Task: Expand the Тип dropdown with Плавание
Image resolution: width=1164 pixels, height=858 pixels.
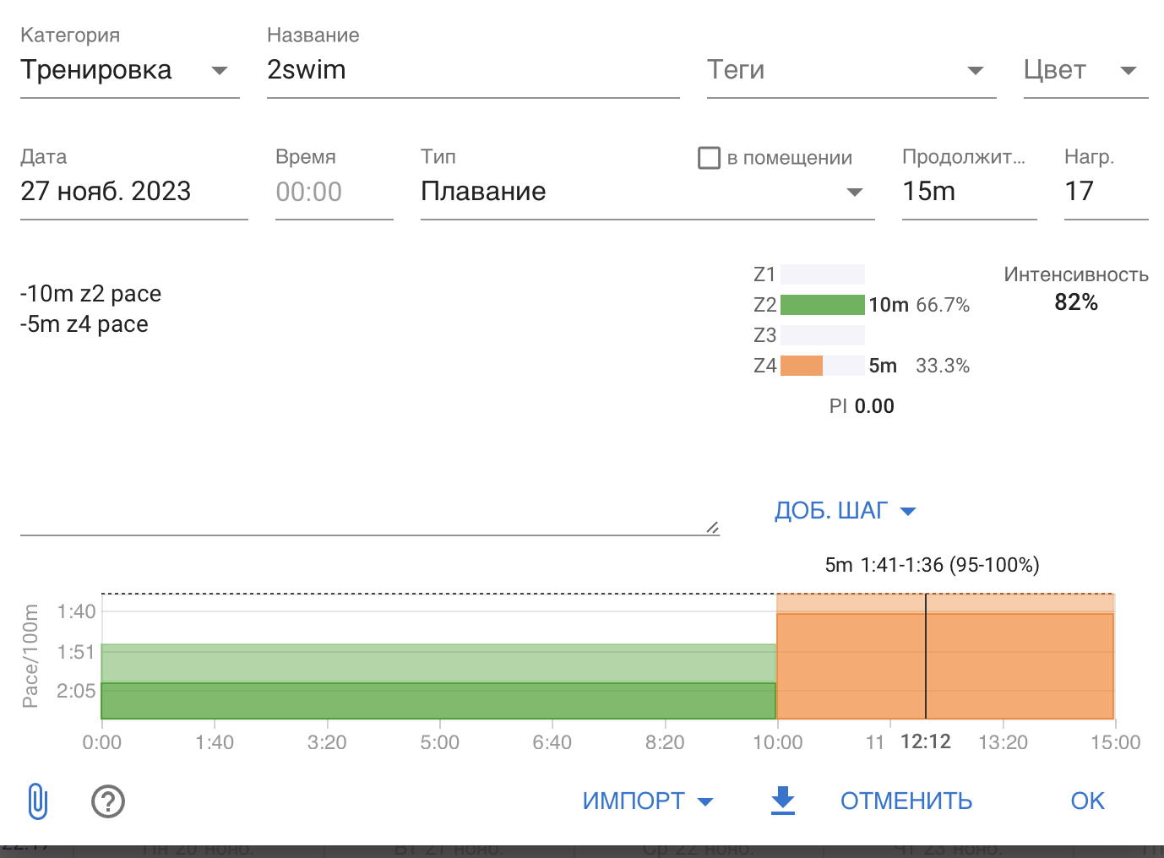Action: (x=647, y=192)
